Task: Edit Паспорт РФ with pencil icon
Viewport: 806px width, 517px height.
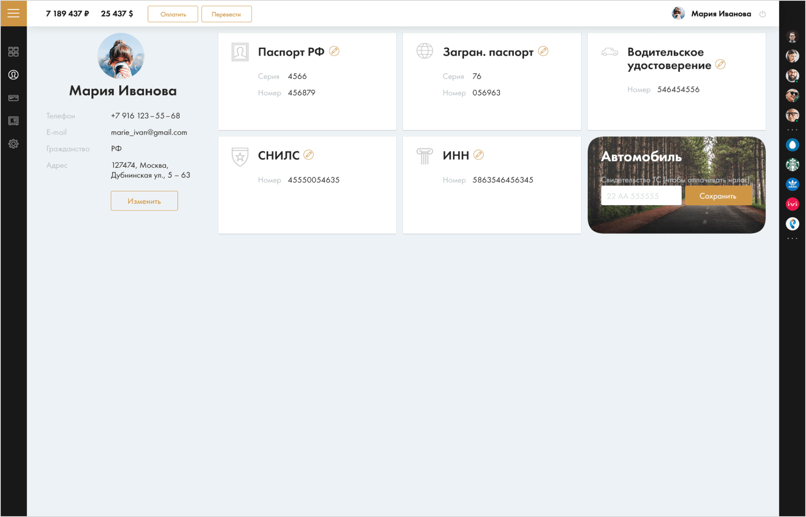Action: pyautogui.click(x=334, y=51)
